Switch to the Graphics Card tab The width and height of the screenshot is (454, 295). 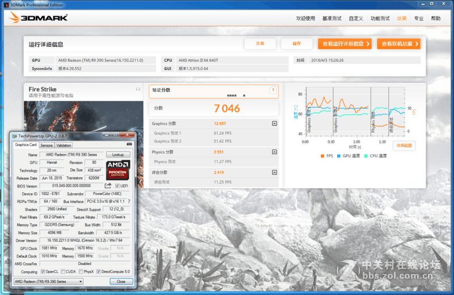coord(26,145)
